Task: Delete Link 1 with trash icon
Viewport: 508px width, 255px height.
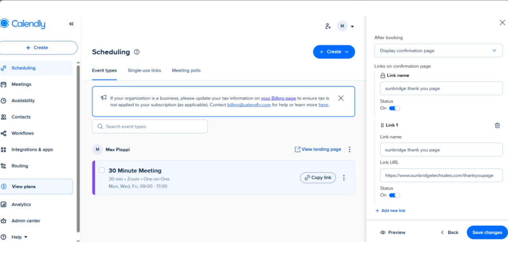Action: [497, 126]
